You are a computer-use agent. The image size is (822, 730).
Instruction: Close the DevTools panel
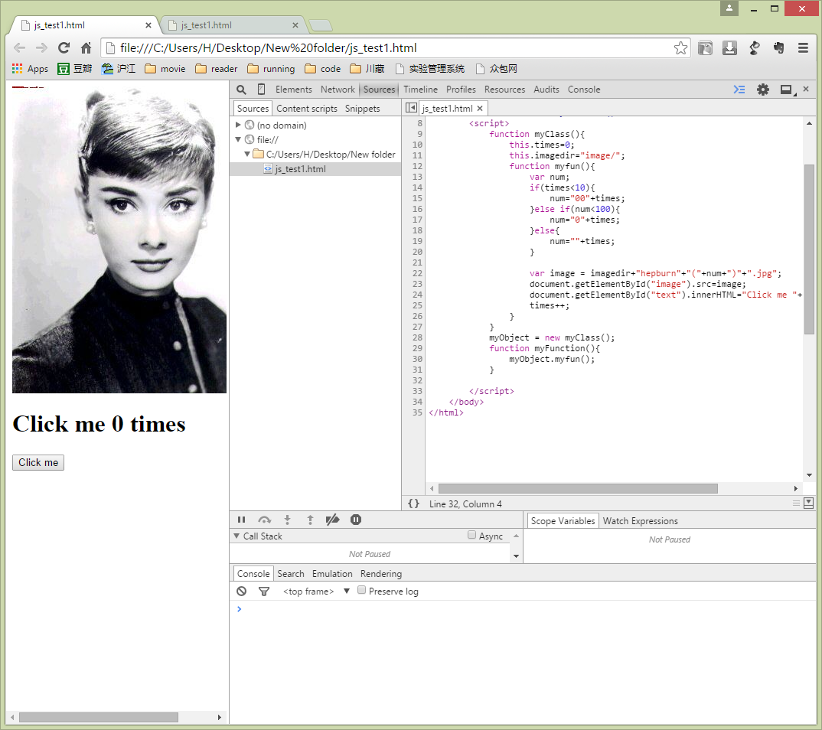pos(806,89)
